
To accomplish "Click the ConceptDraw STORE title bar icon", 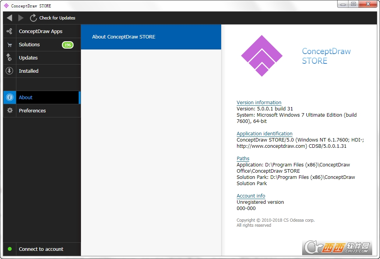I will coord(6,5).
